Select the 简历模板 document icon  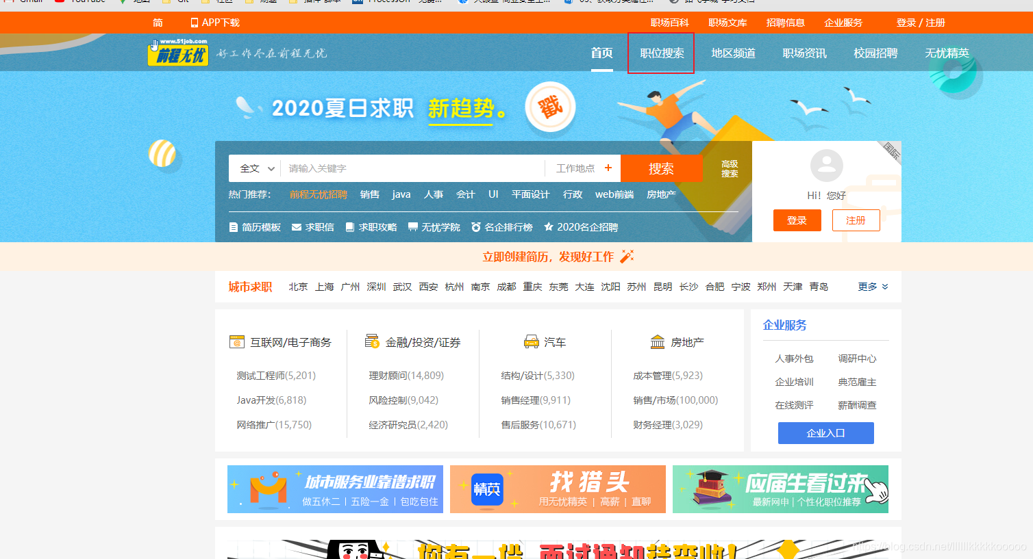pos(234,226)
